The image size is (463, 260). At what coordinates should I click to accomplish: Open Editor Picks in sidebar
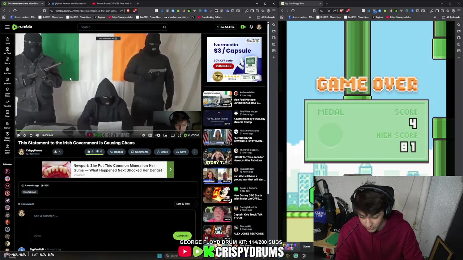(x=7, y=92)
